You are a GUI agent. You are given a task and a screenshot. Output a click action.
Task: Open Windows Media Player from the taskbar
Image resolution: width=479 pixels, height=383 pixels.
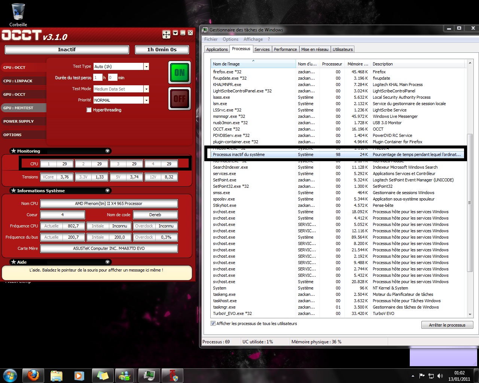(79, 375)
